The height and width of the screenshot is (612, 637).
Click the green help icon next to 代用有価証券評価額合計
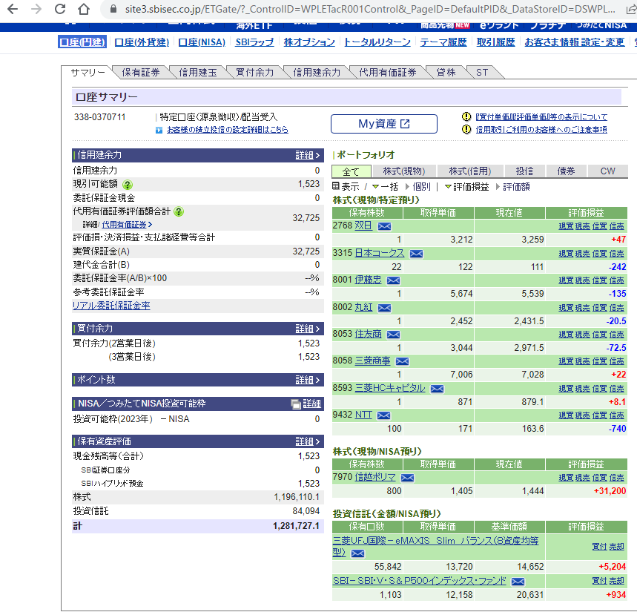[179, 211]
